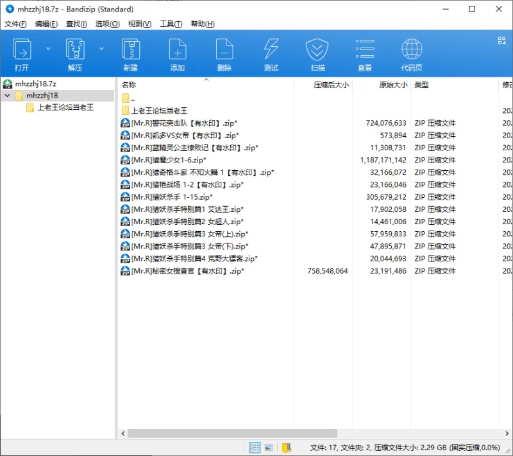Click the horizontal scrollbar thumb

point(232,434)
